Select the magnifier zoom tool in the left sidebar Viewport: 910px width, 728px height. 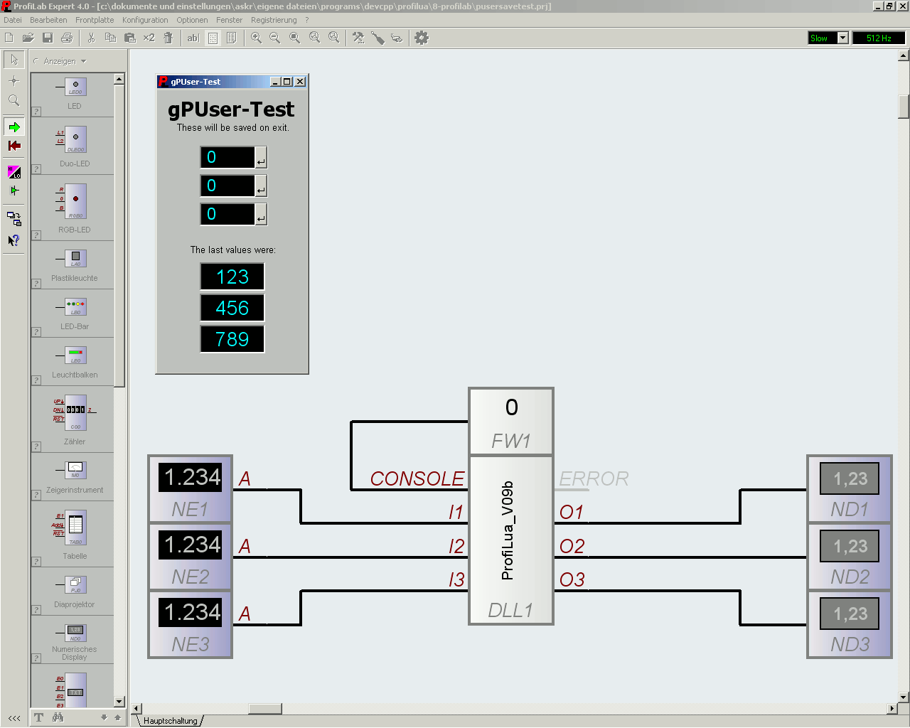pos(14,100)
